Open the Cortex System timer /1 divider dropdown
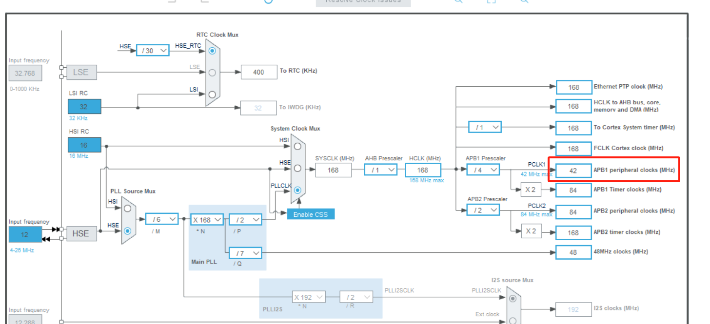Viewport: 710px width, 324px height. point(485,127)
